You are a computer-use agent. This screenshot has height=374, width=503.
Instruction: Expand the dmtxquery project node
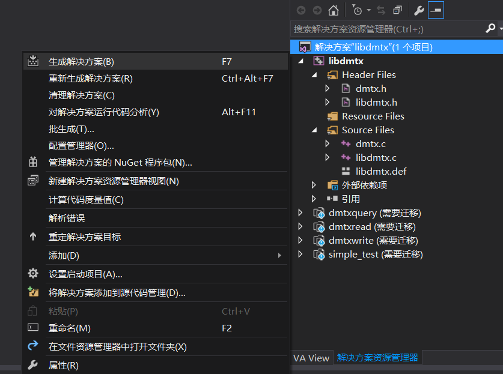point(300,213)
